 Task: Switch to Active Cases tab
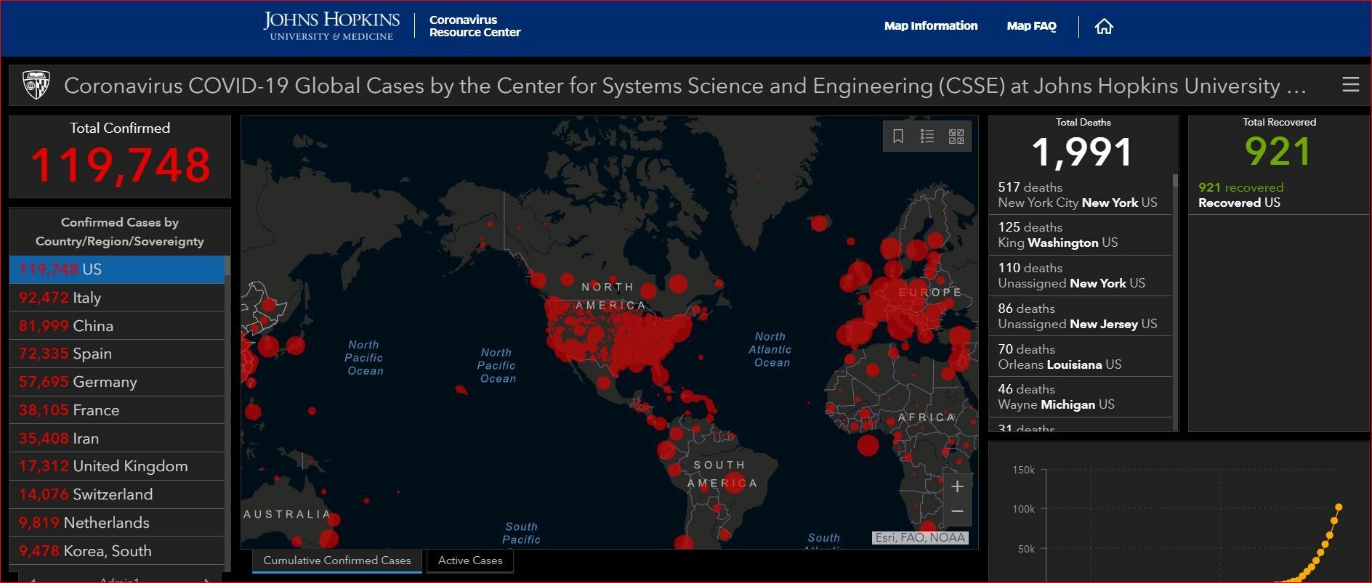point(470,560)
